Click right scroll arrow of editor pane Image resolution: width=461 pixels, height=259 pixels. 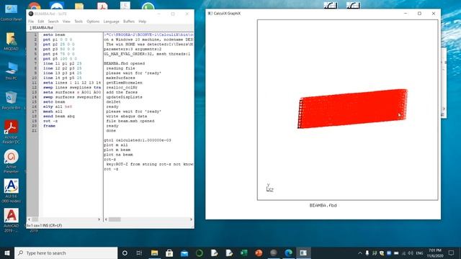99,219
